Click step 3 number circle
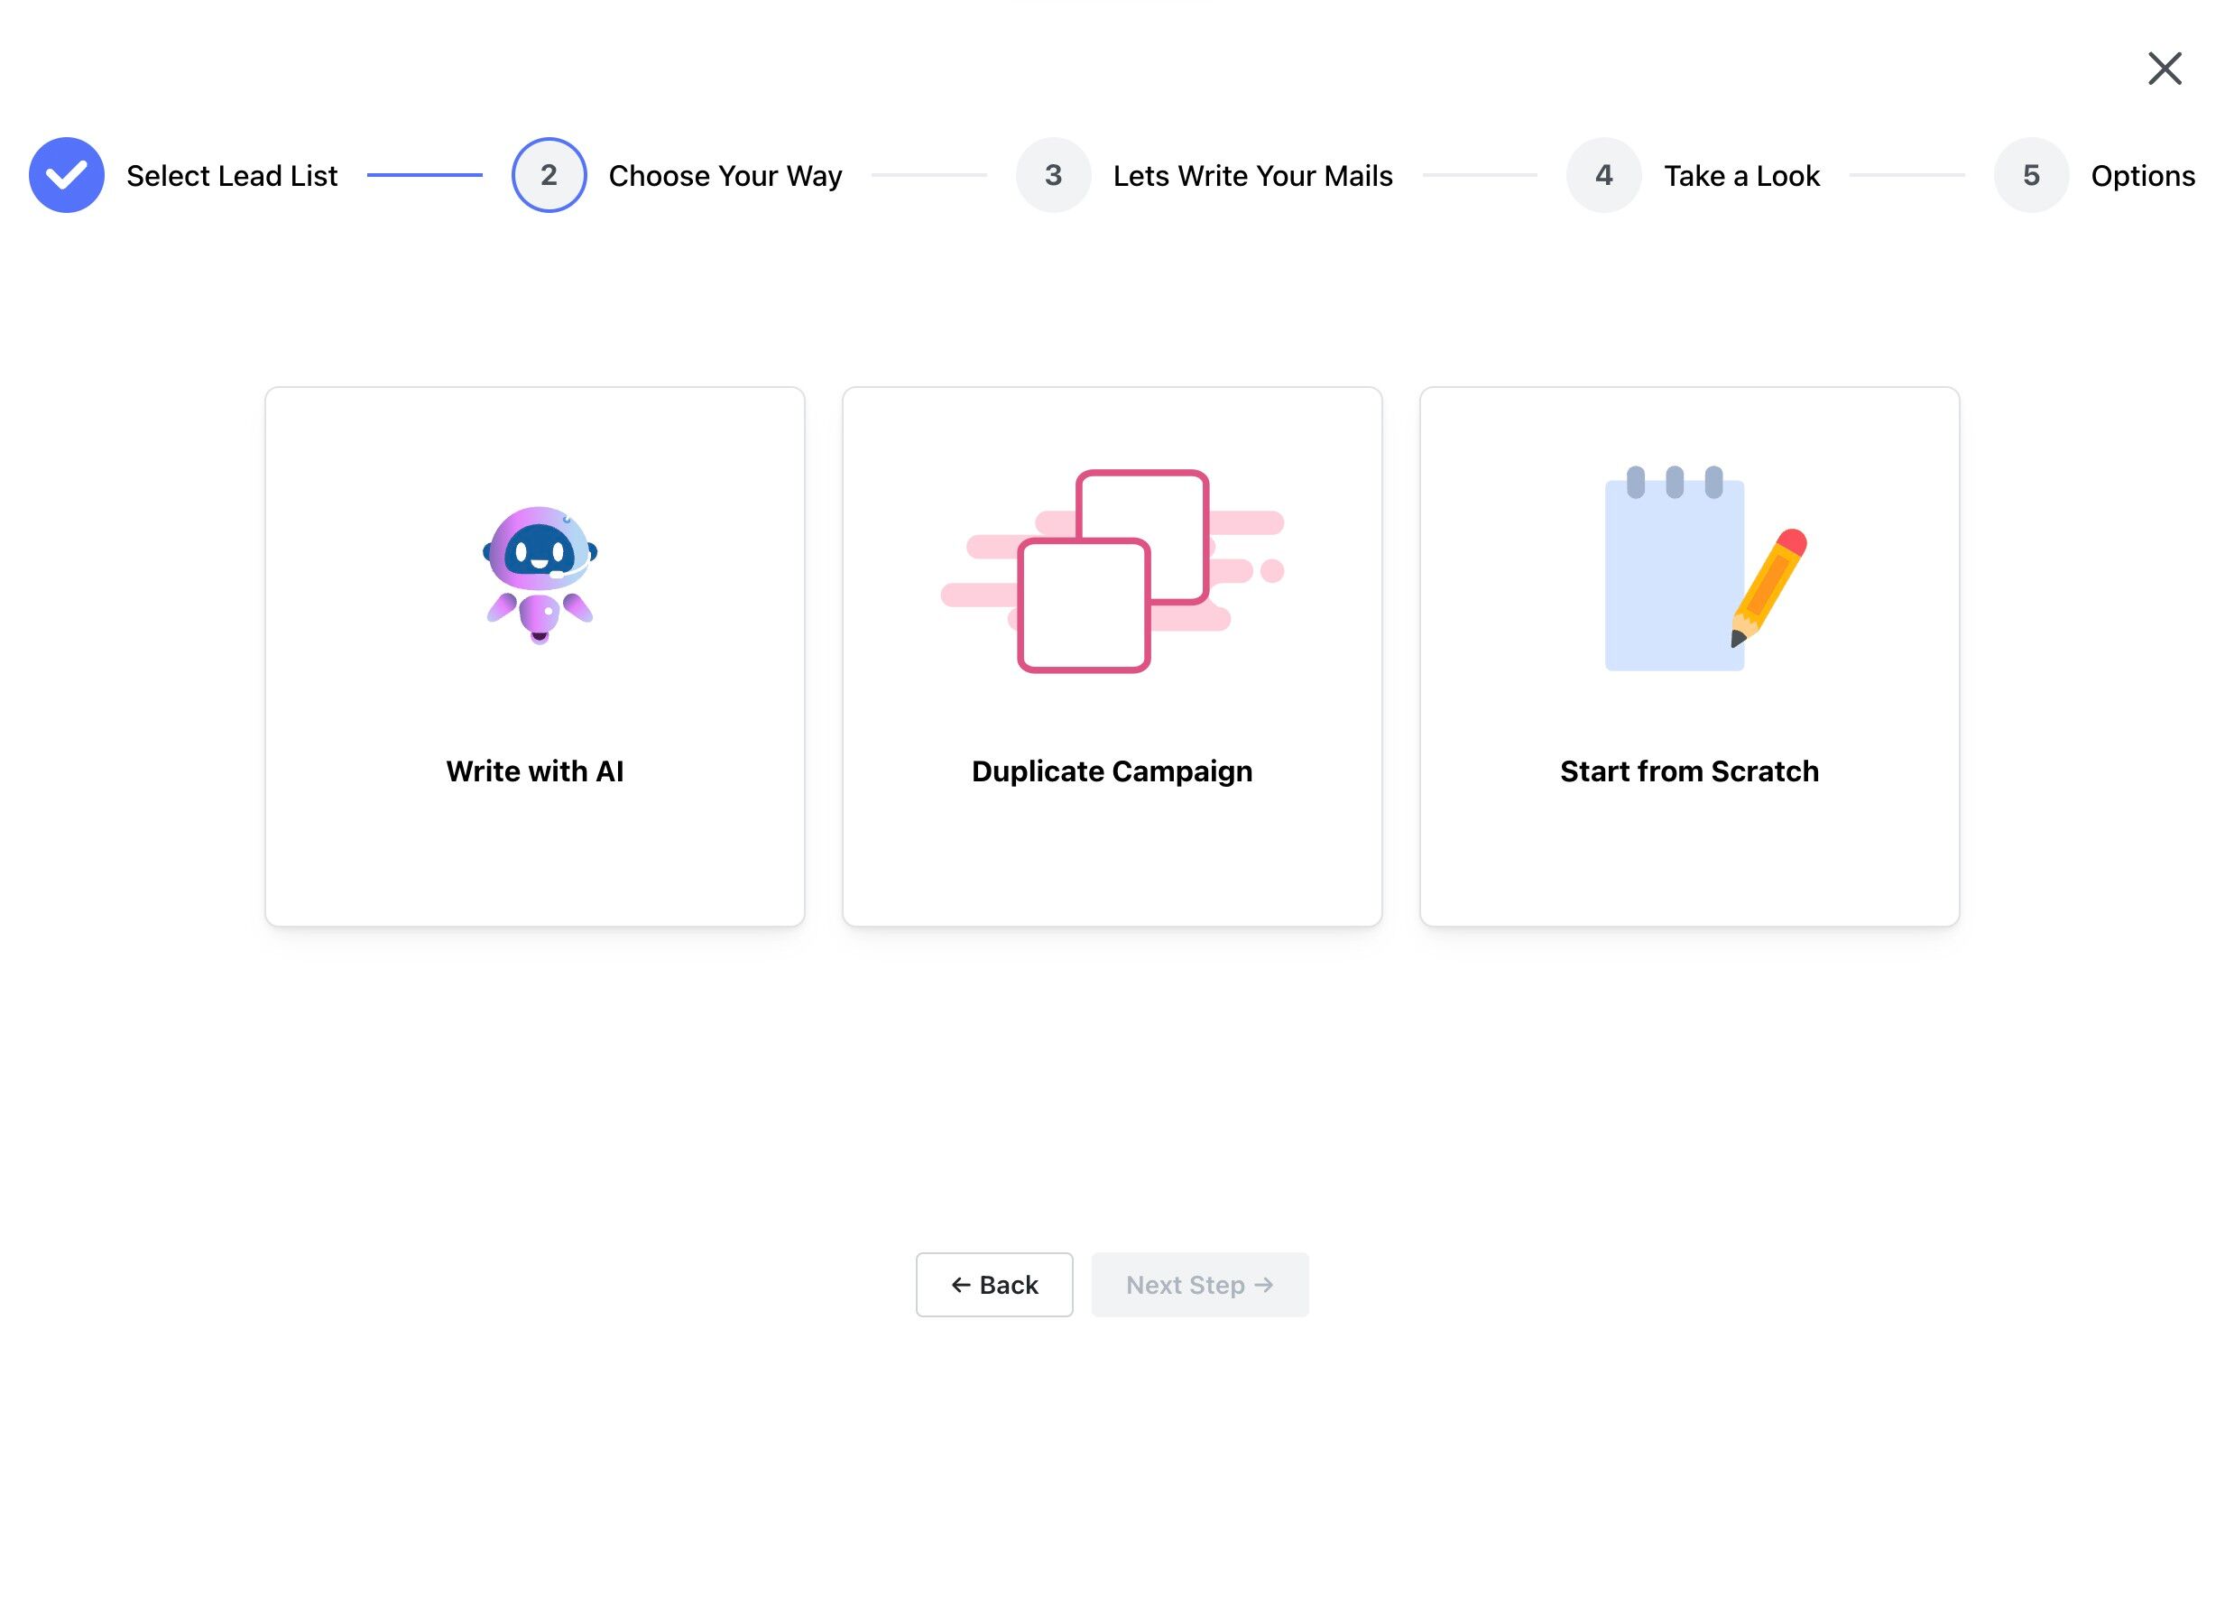This screenshot has width=2225, height=1606. point(1053,175)
